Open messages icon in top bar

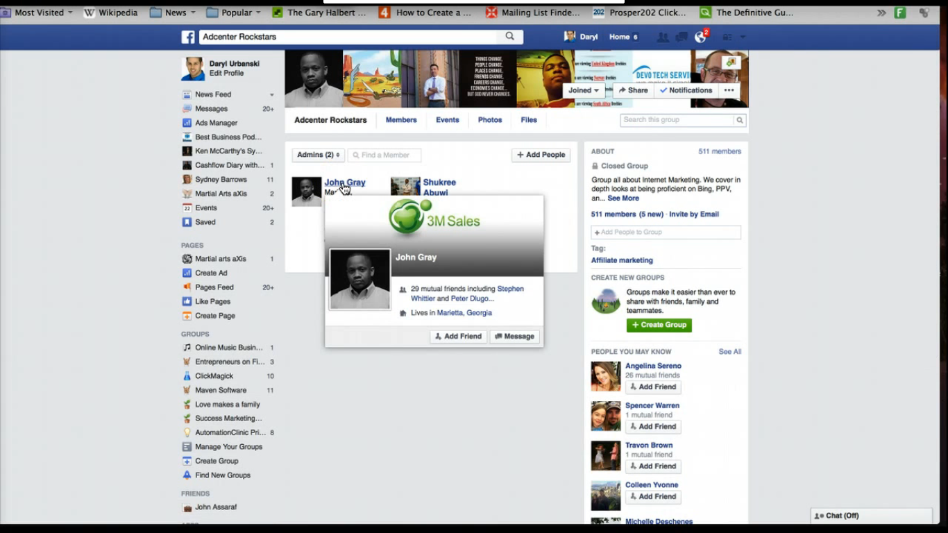point(682,37)
